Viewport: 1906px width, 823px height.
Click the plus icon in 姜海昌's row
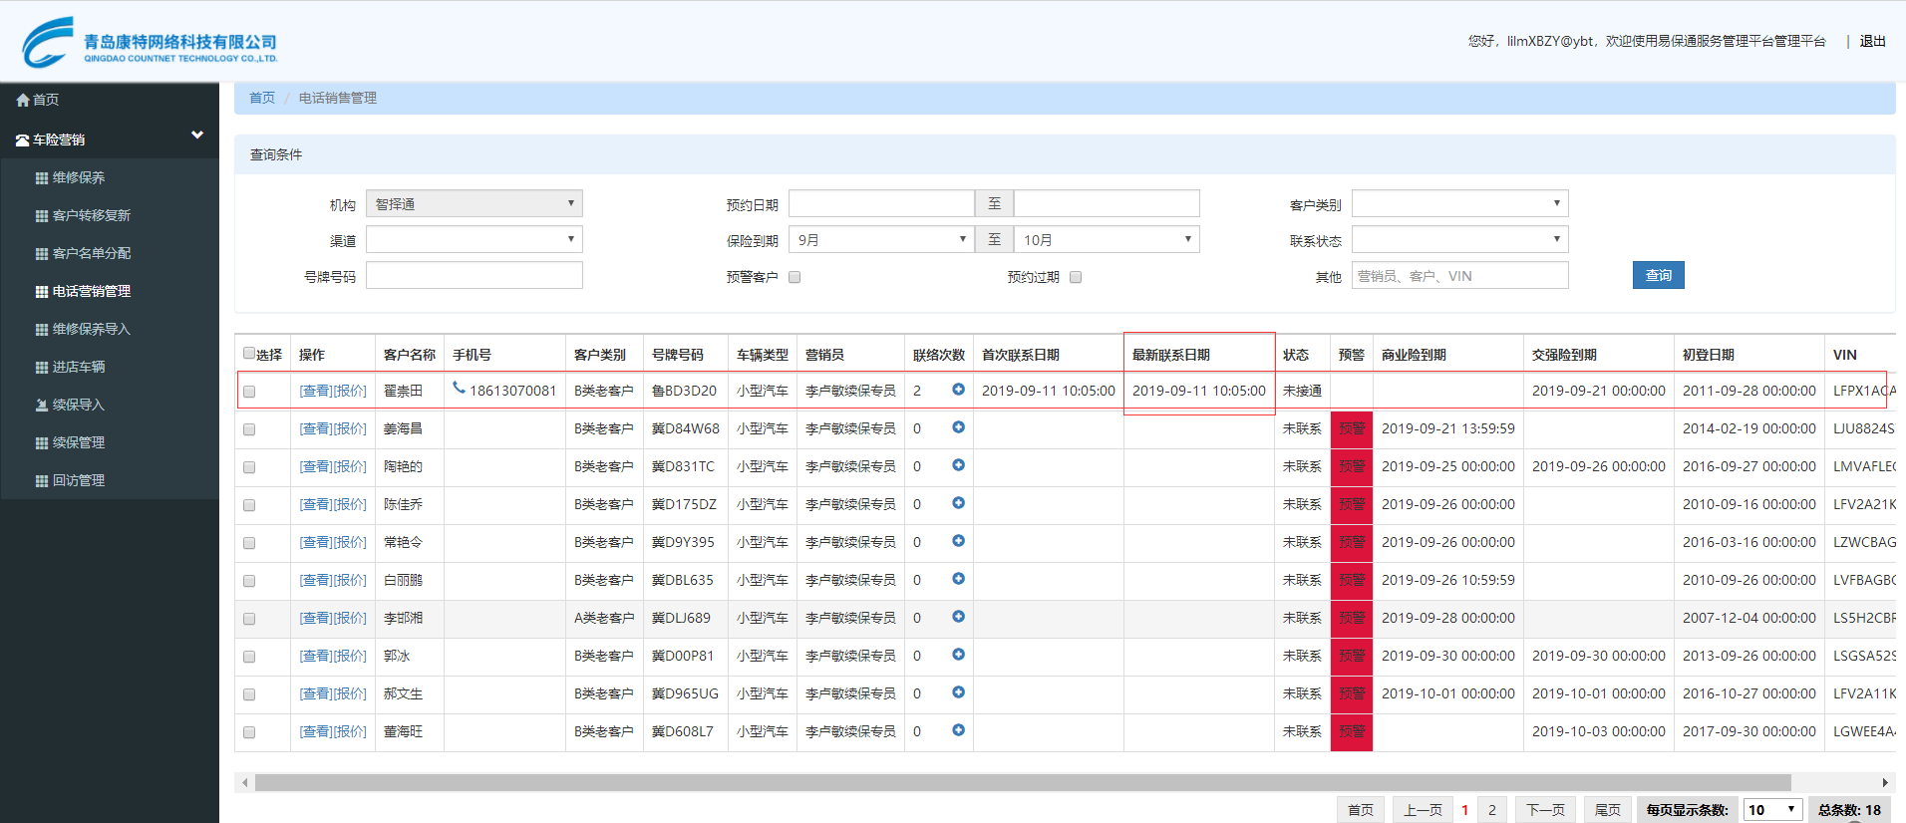point(958,427)
